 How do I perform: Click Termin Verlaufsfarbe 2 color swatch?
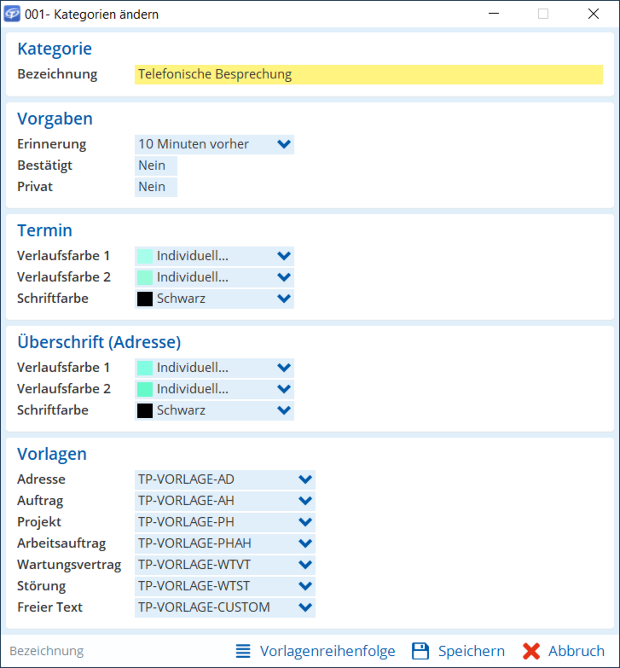[145, 277]
